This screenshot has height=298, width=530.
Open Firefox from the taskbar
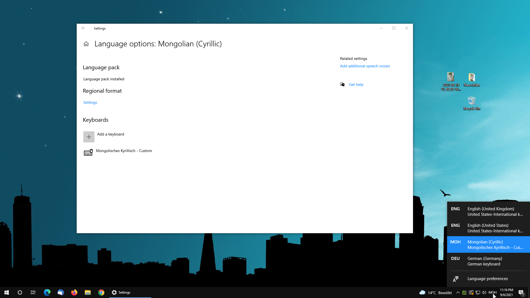pos(74,292)
